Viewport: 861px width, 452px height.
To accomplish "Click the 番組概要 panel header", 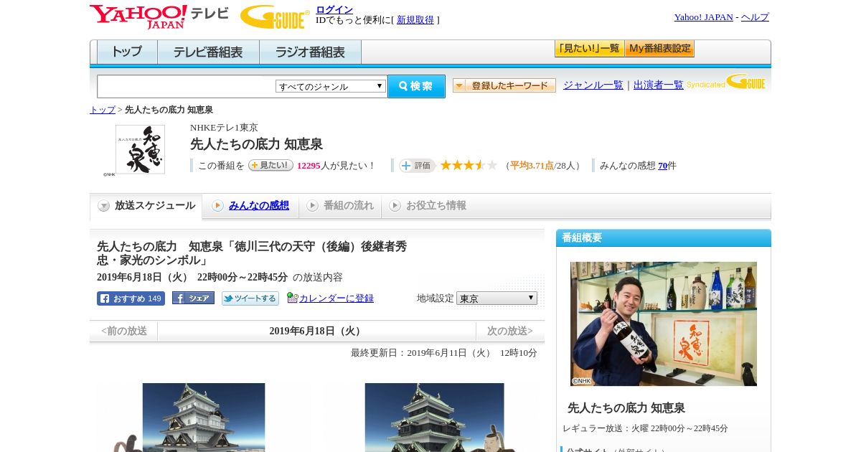I will coord(664,238).
